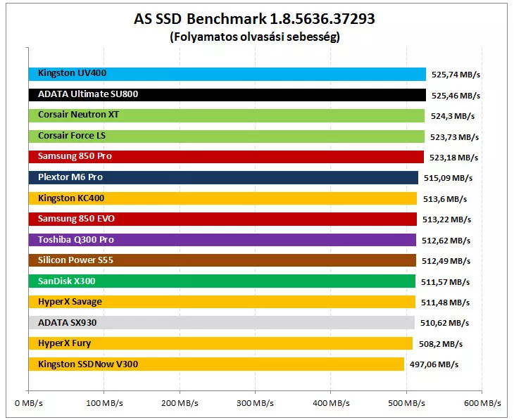
Task: Click the 511,57 MB/s value
Action: tap(445, 282)
